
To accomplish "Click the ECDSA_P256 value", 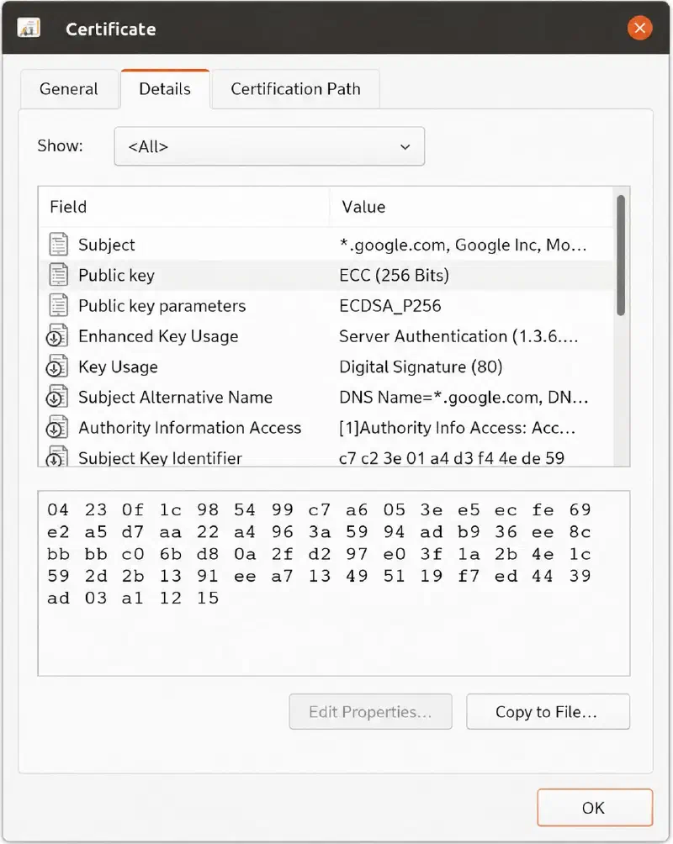I will [390, 306].
